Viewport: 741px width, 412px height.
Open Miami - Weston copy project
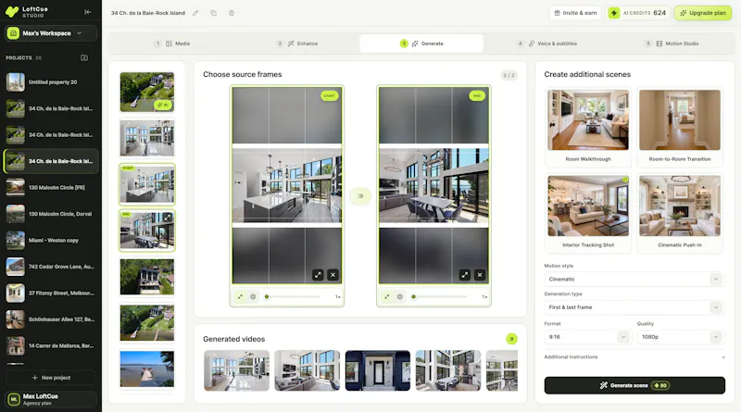51,241
